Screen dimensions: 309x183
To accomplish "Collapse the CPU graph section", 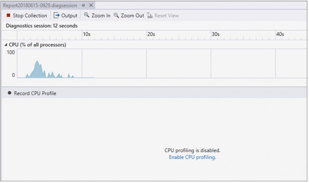I will (x=6, y=45).
